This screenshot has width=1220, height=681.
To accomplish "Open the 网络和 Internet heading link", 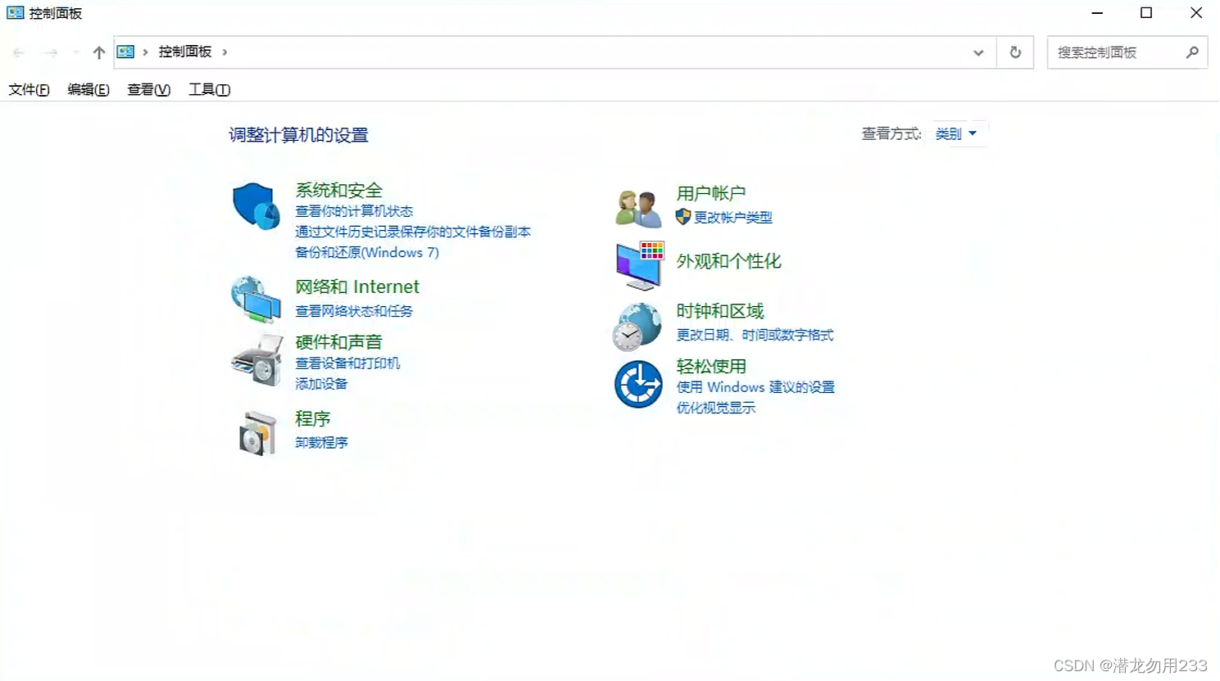I will 357,286.
